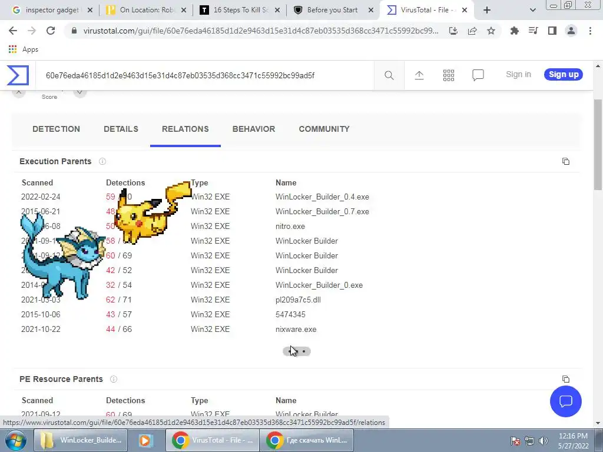Click the install app icon in address bar
This screenshot has width=603, height=452.
point(453,31)
